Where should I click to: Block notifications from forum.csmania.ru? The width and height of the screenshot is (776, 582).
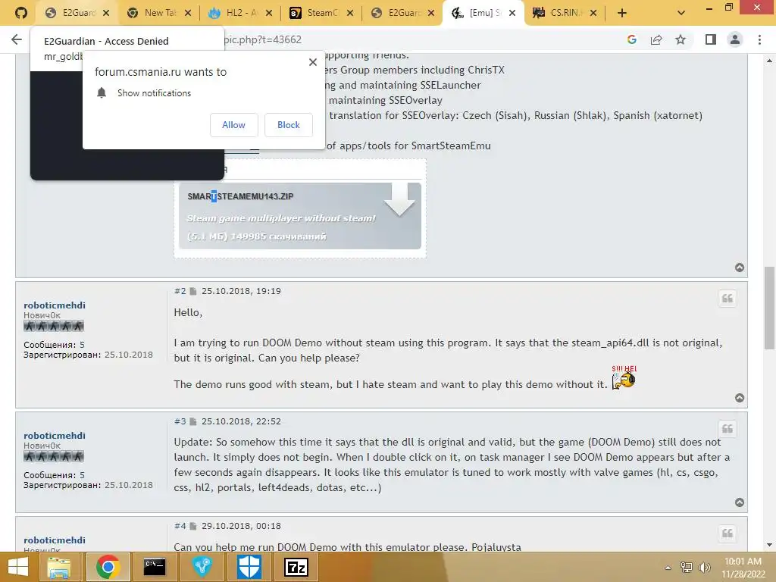click(289, 125)
